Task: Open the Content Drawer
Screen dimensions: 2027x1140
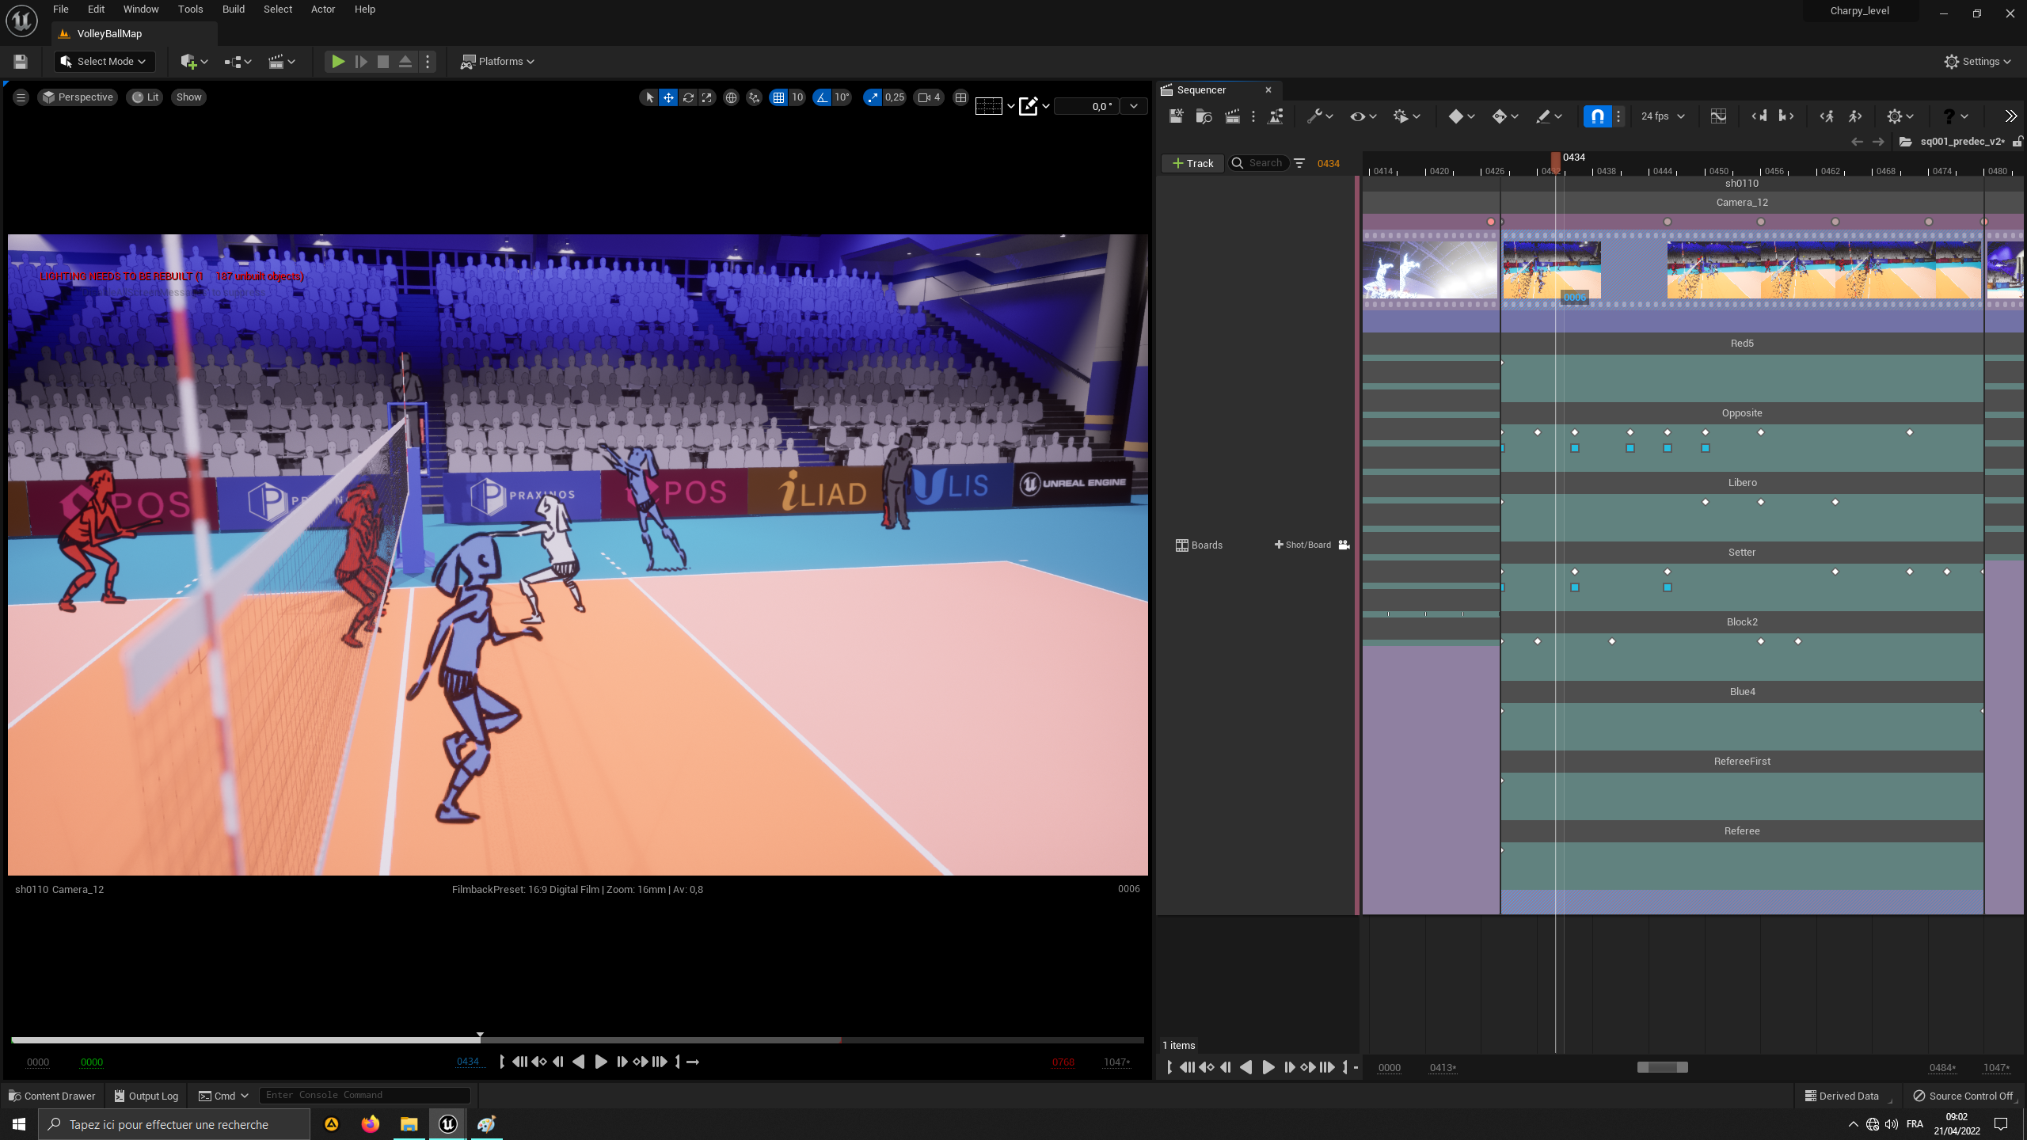Action: pos(52,1096)
